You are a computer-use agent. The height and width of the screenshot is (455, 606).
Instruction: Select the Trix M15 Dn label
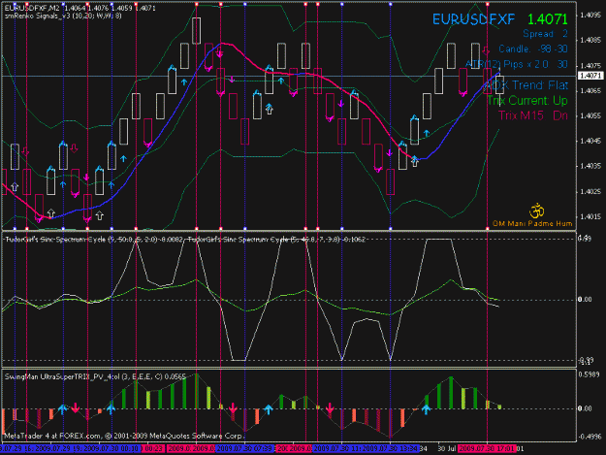coord(533,115)
